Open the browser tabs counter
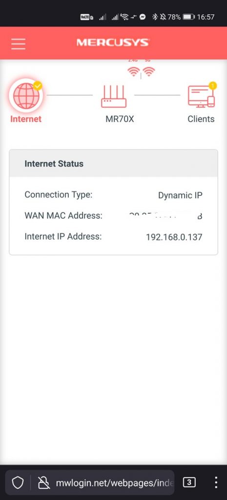 [x=189, y=483]
